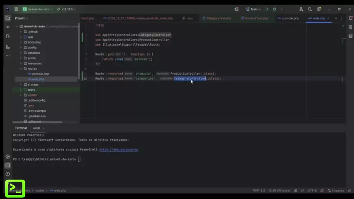
Task: Toggle the Terminal tool window button
Action: (7, 165)
